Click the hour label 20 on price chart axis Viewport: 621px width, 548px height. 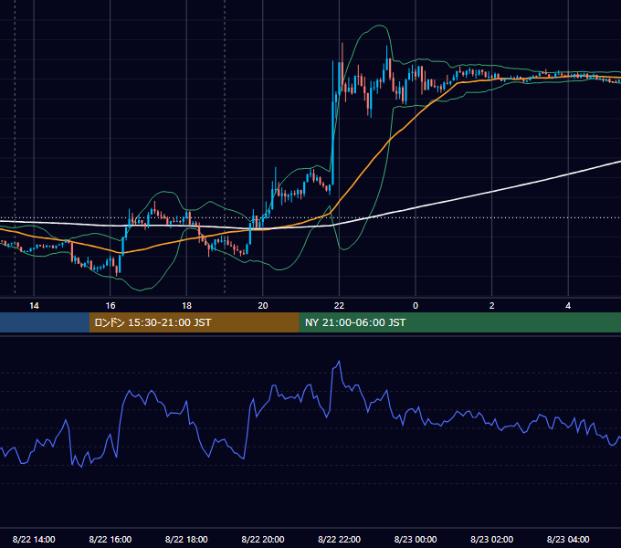point(263,306)
